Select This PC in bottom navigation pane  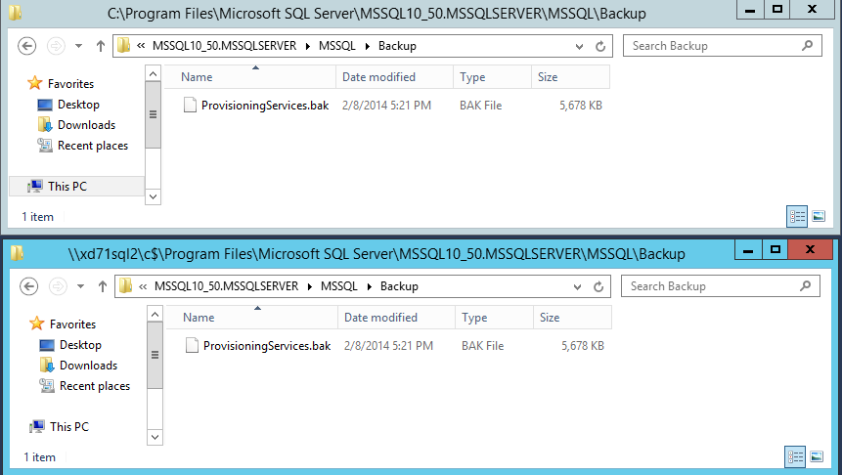[x=68, y=427]
